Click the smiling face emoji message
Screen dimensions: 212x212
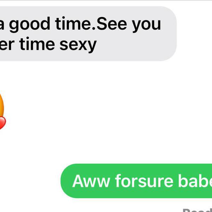click(2, 110)
